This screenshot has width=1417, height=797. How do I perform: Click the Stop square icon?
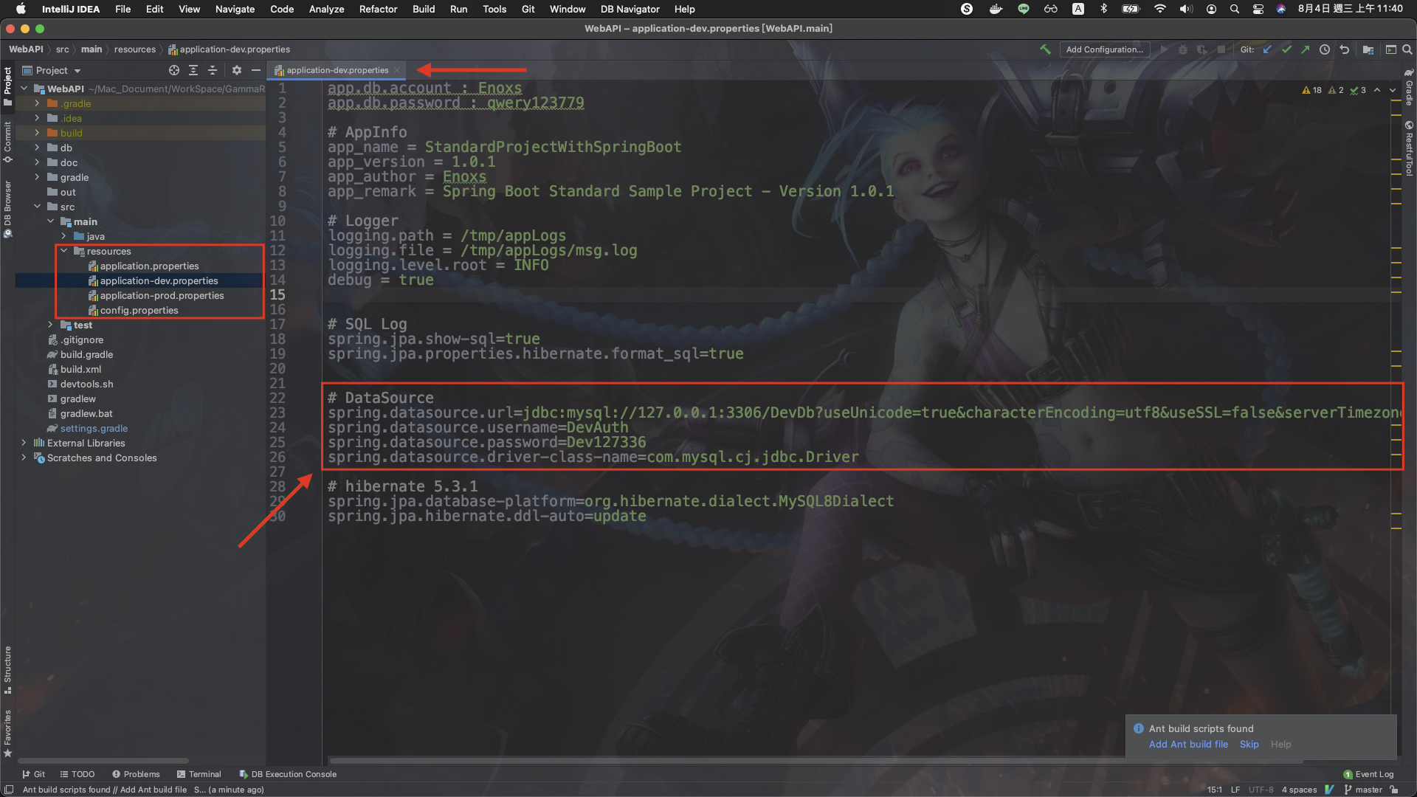click(1221, 49)
